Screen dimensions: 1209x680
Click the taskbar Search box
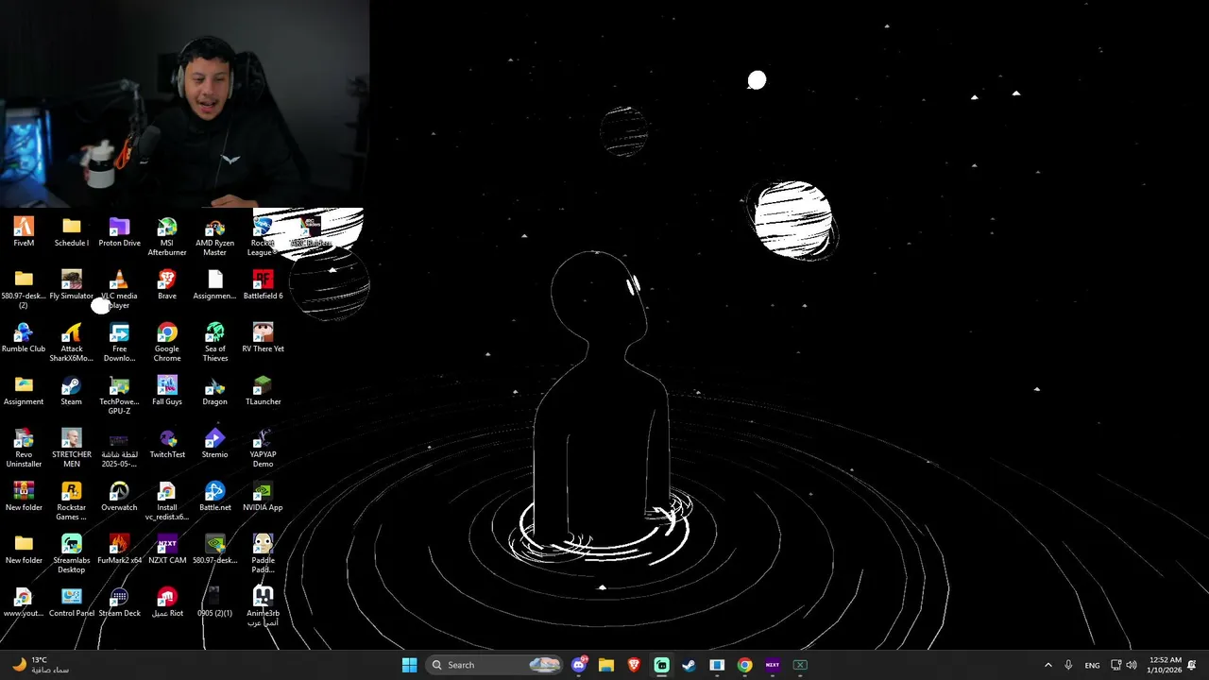494,665
